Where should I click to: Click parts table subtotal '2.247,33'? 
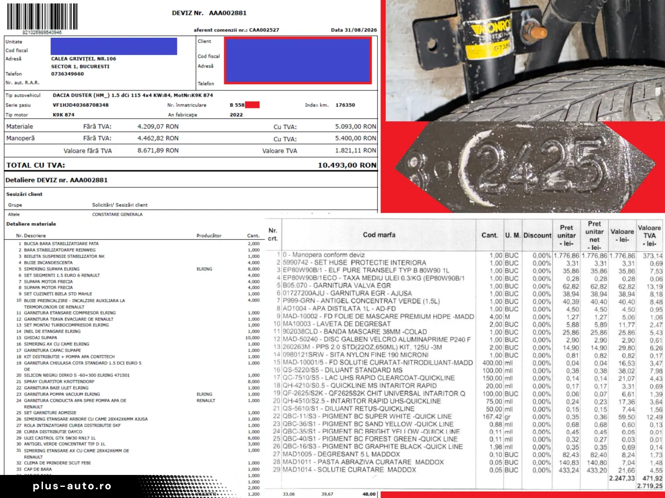coord(622,478)
